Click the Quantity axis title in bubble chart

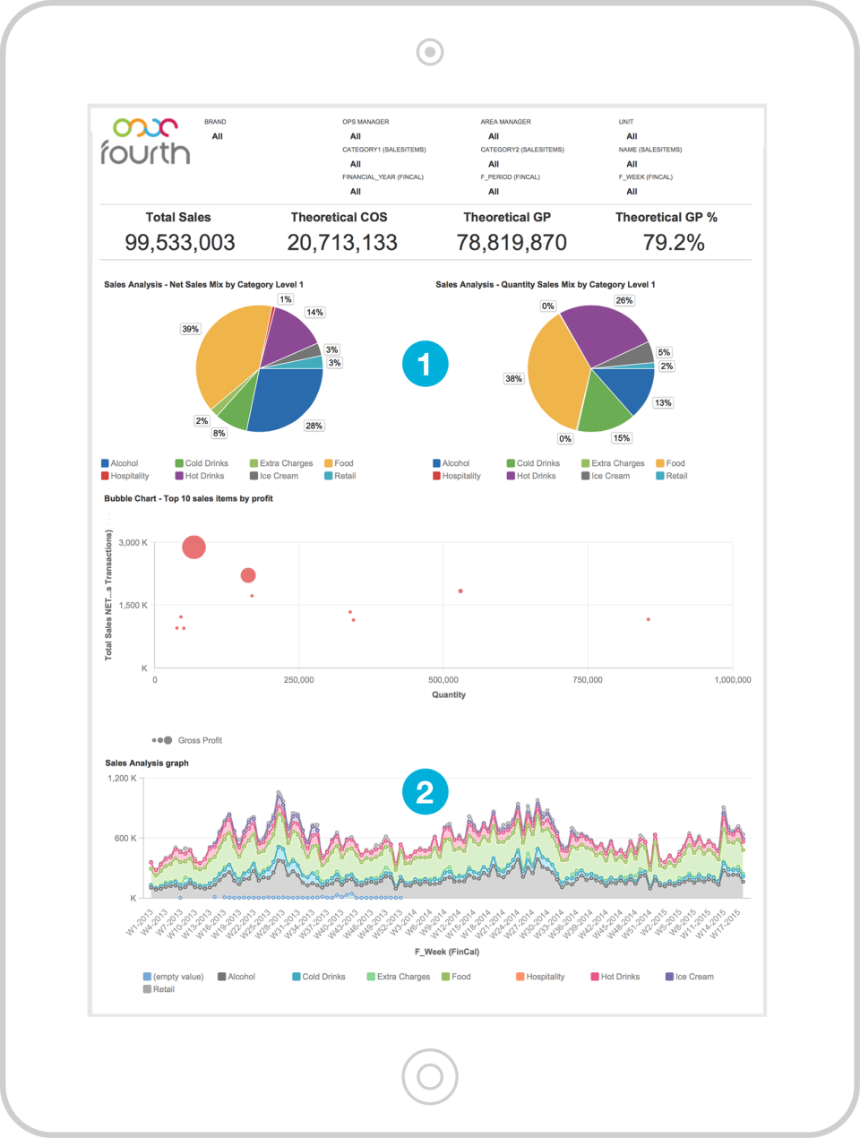449,694
